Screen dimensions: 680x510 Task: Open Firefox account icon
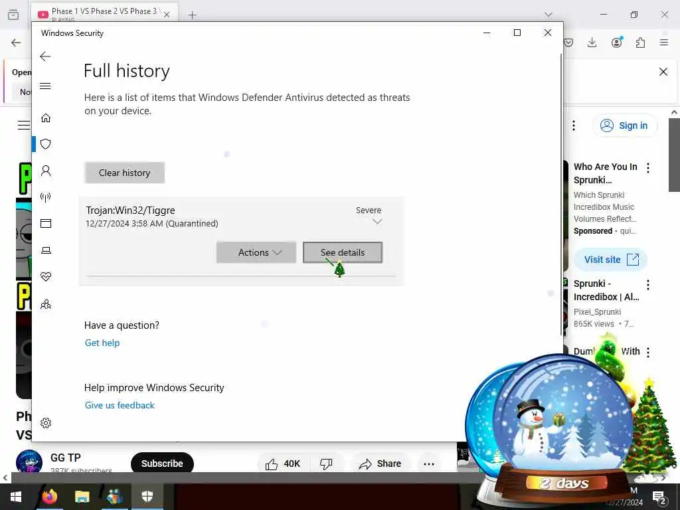point(617,42)
